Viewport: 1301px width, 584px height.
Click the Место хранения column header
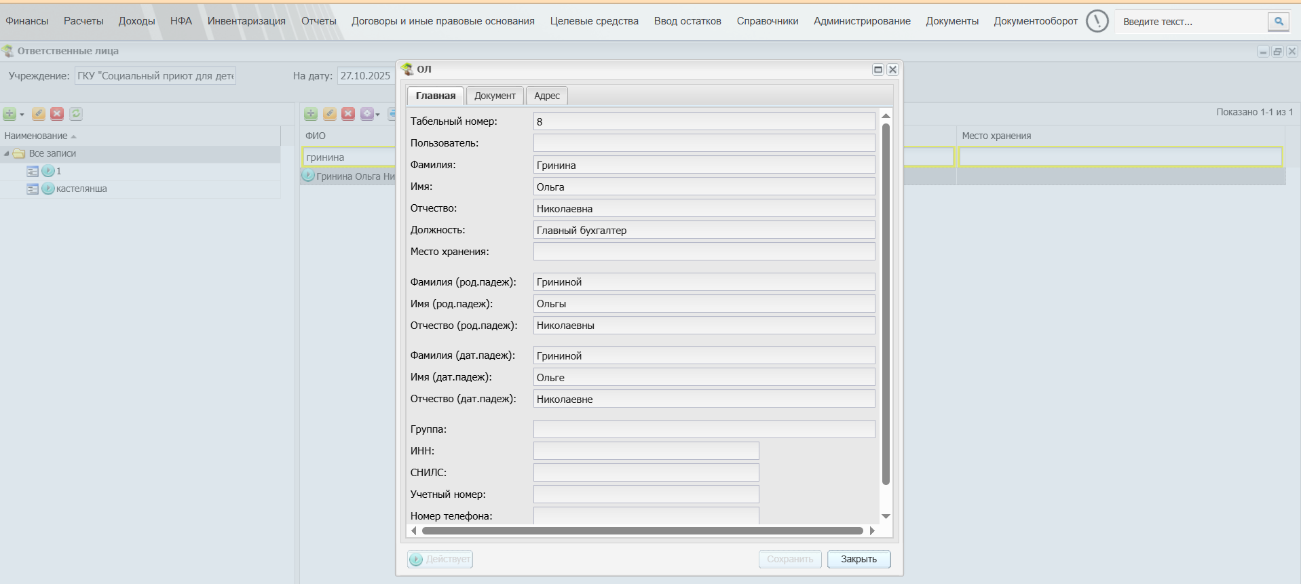point(1120,136)
